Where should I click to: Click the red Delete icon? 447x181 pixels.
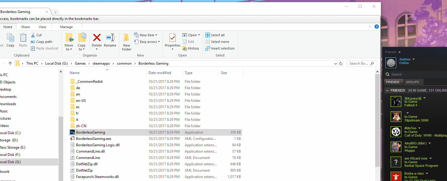pyautogui.click(x=97, y=38)
